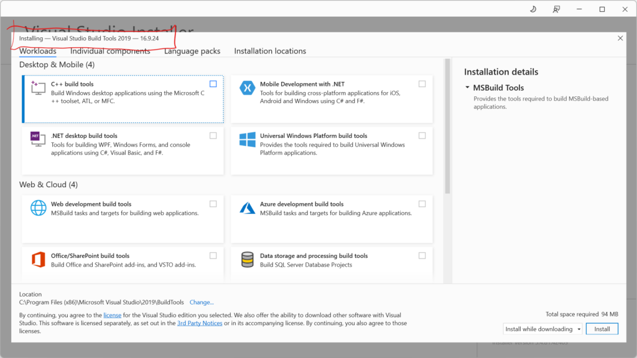Maximize the Visual Studio Installer window
637x358 pixels.
click(x=602, y=9)
